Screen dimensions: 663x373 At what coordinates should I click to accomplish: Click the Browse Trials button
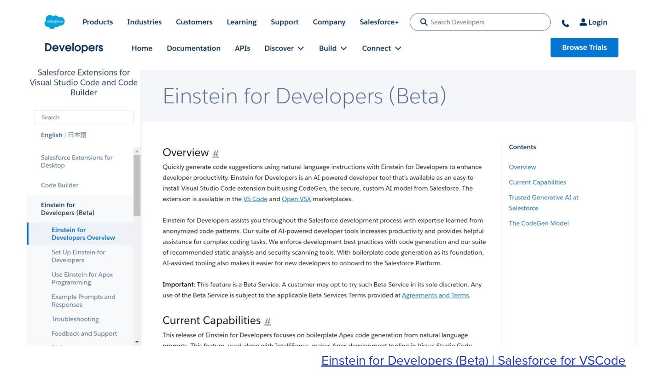584,47
